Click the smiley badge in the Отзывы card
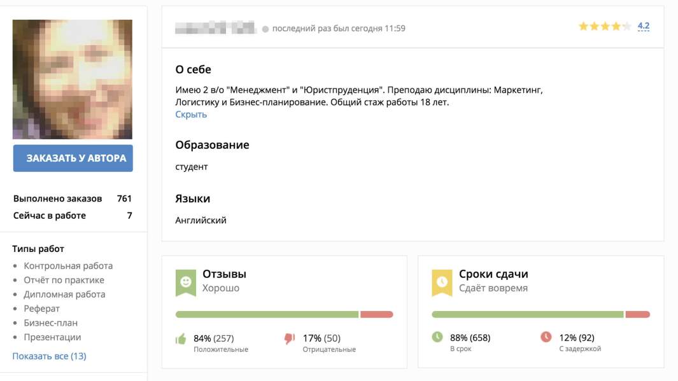Screen dimensions: 678x381 tap(186, 281)
